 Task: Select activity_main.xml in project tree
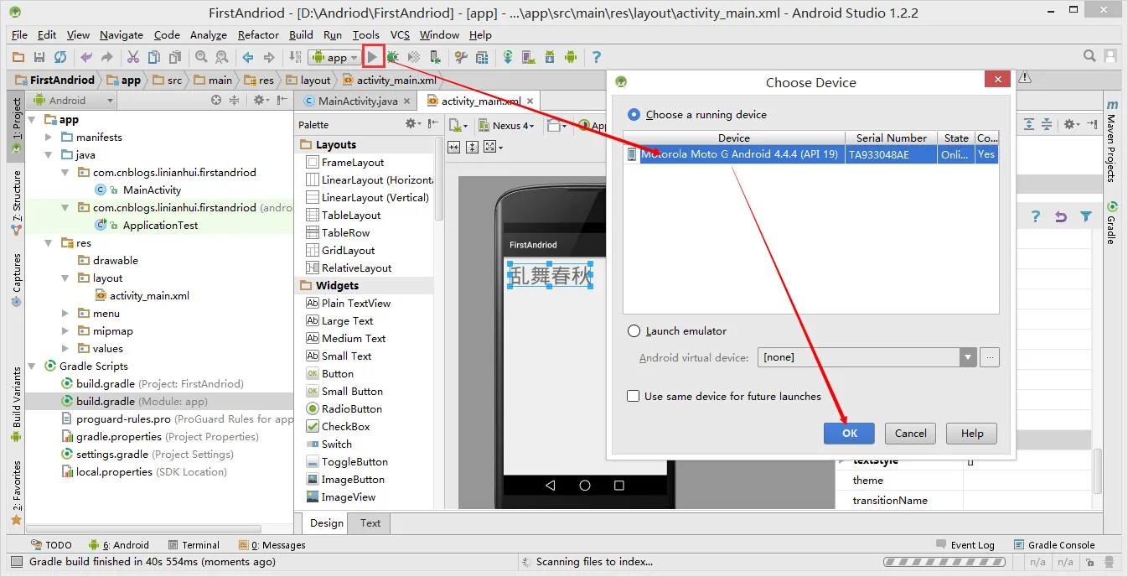pos(149,295)
